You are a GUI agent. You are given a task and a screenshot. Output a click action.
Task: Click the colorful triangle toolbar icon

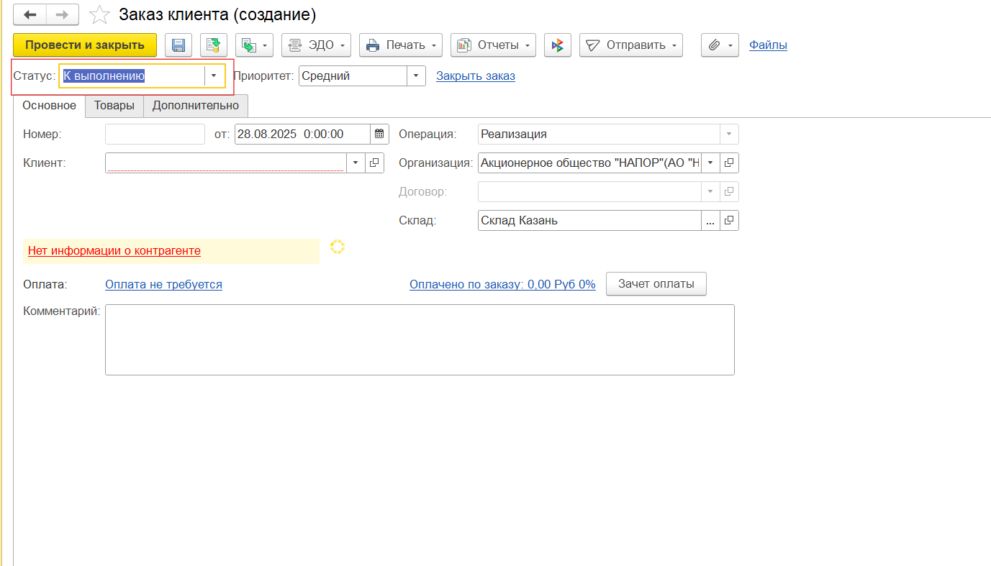(557, 45)
